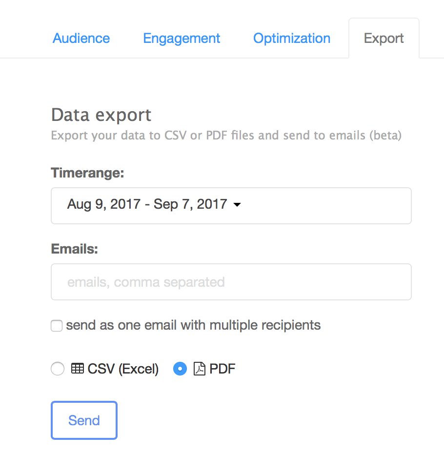The height and width of the screenshot is (473, 444).
Task: Click the Data export heading
Action: (101, 115)
